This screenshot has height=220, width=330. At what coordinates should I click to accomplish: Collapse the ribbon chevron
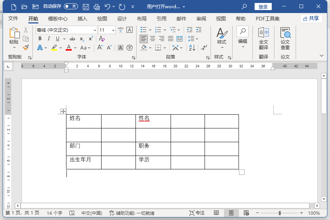pyautogui.click(x=321, y=55)
